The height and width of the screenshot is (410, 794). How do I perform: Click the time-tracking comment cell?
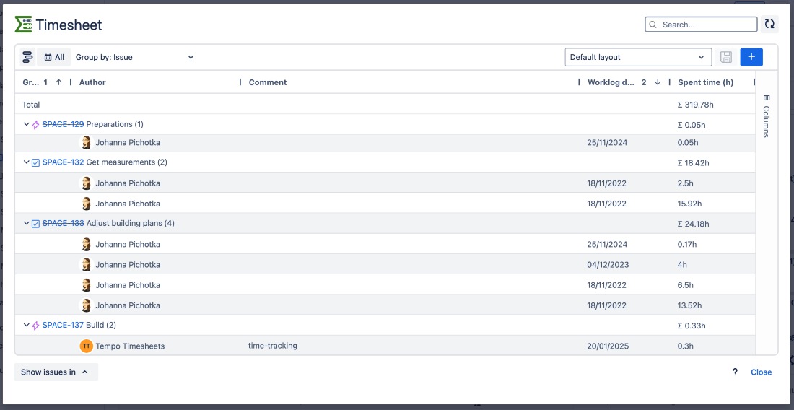(272, 346)
